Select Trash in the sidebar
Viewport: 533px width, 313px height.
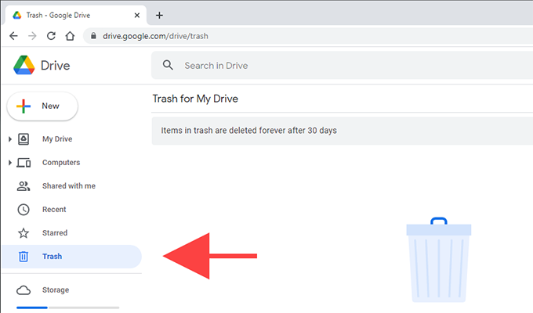[71, 257]
